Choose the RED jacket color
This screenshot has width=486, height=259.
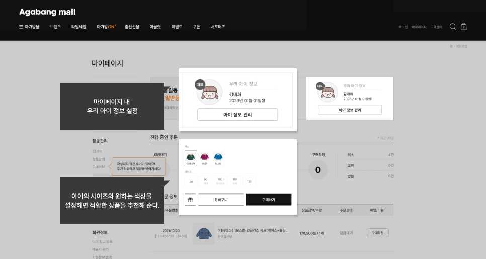tap(204, 158)
